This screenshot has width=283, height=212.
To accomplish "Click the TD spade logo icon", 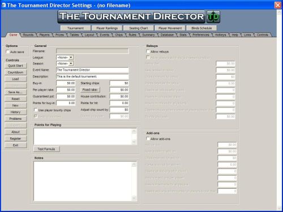I will pos(213,17).
